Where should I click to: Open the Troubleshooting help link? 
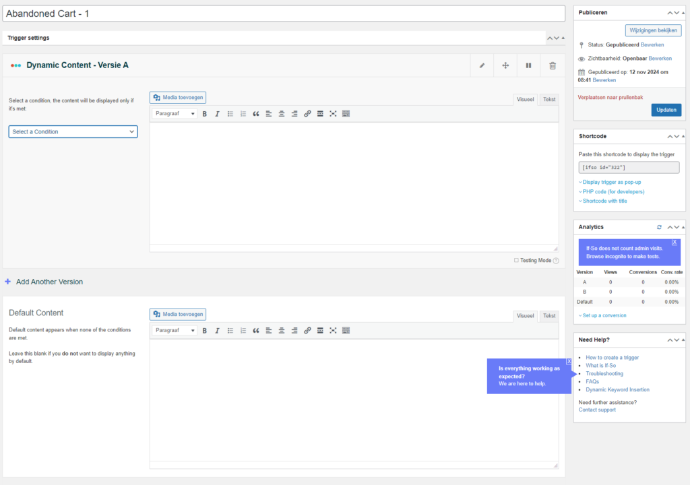tap(604, 374)
